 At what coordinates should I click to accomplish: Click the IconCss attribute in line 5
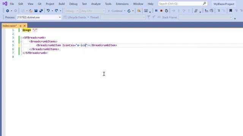[68, 45]
